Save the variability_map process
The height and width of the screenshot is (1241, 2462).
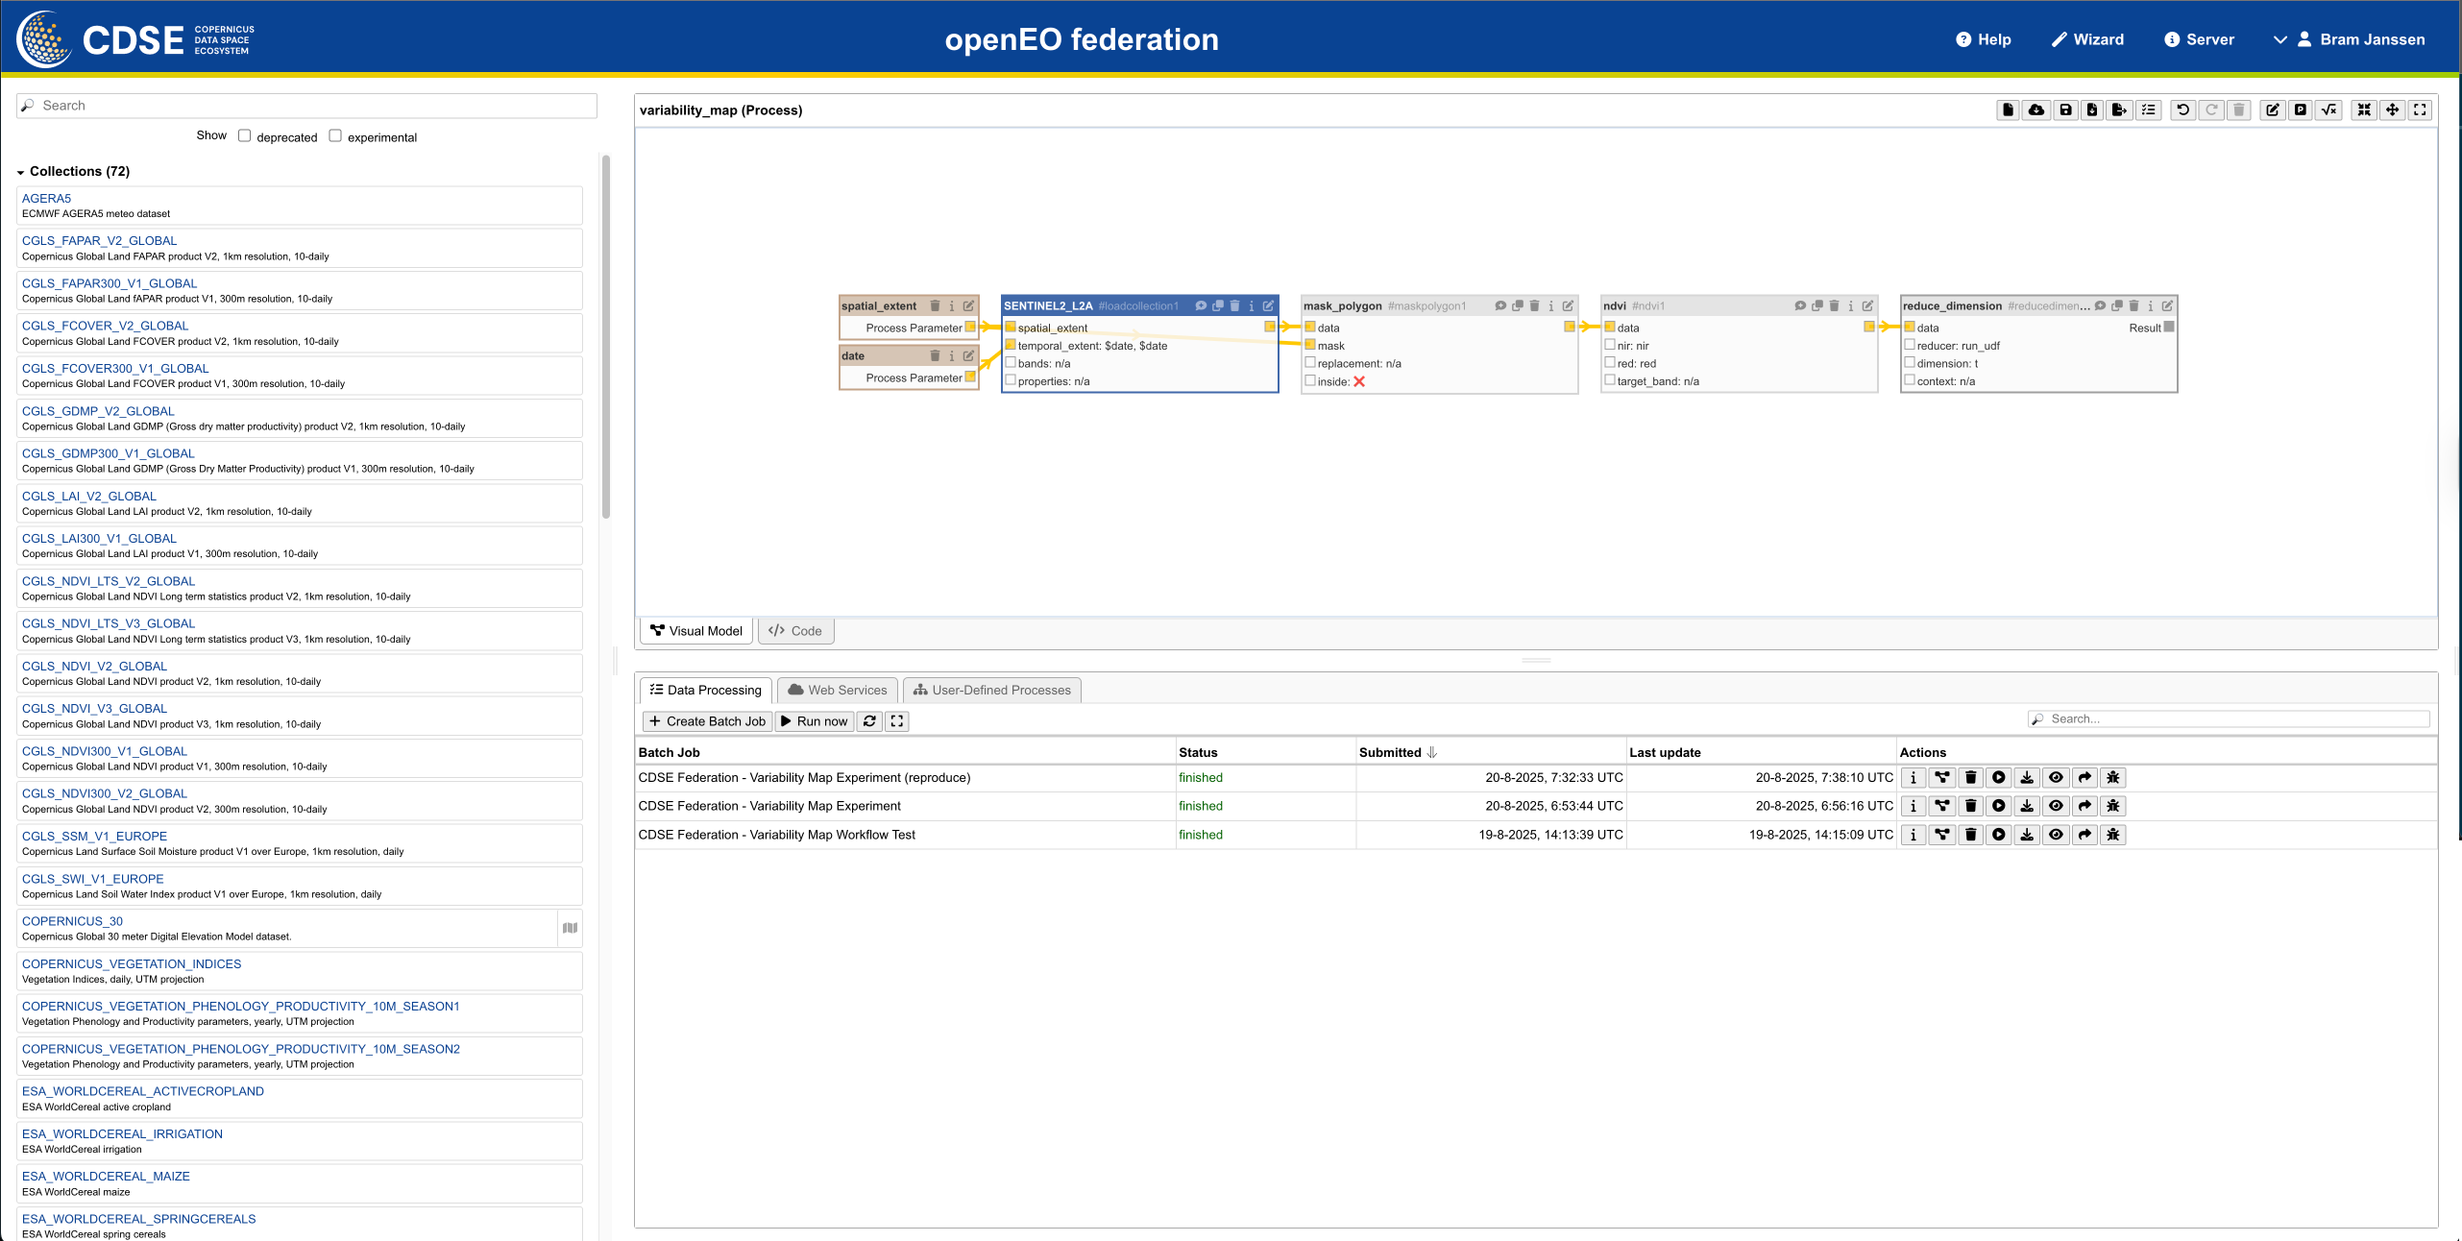[2065, 110]
